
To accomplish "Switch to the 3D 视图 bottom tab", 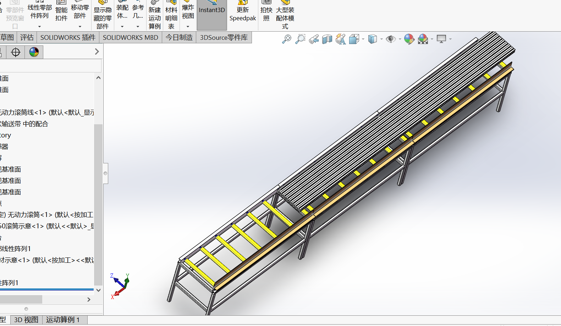I will coord(26,320).
